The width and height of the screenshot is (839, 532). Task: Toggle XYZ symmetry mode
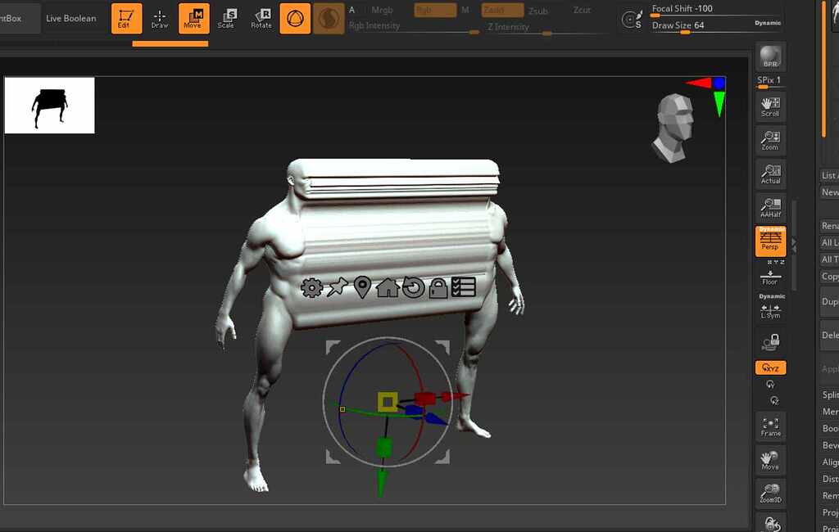click(769, 367)
